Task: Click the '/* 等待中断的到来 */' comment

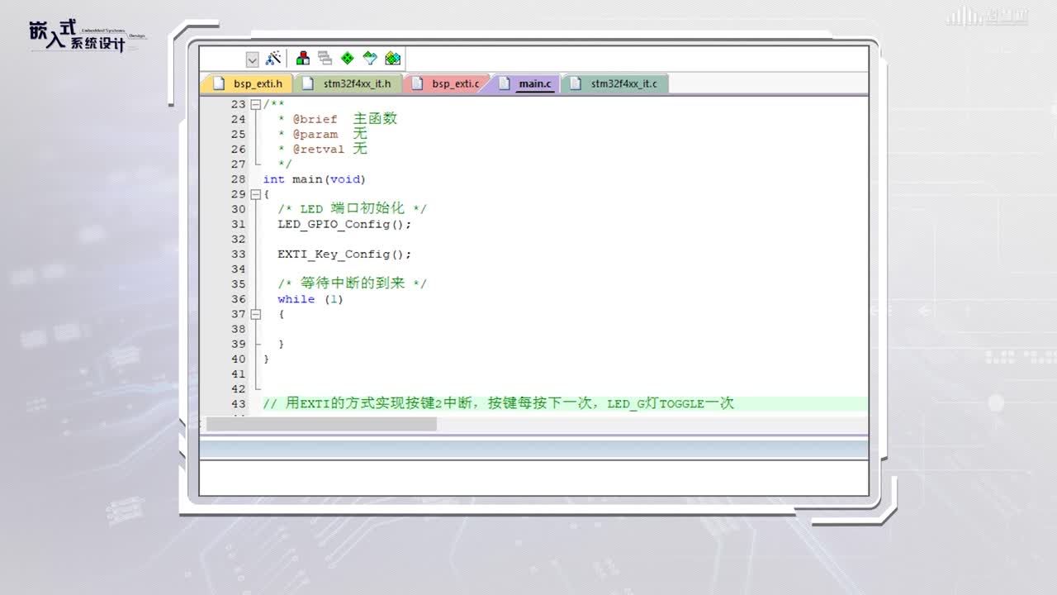Action: tap(352, 283)
